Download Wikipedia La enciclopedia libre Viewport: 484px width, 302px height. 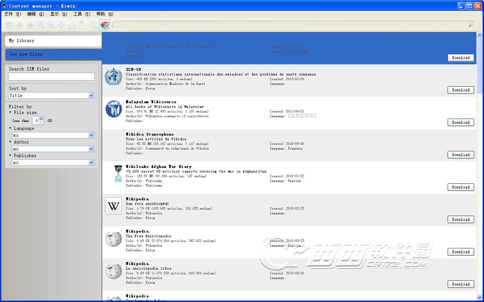[x=461, y=284]
